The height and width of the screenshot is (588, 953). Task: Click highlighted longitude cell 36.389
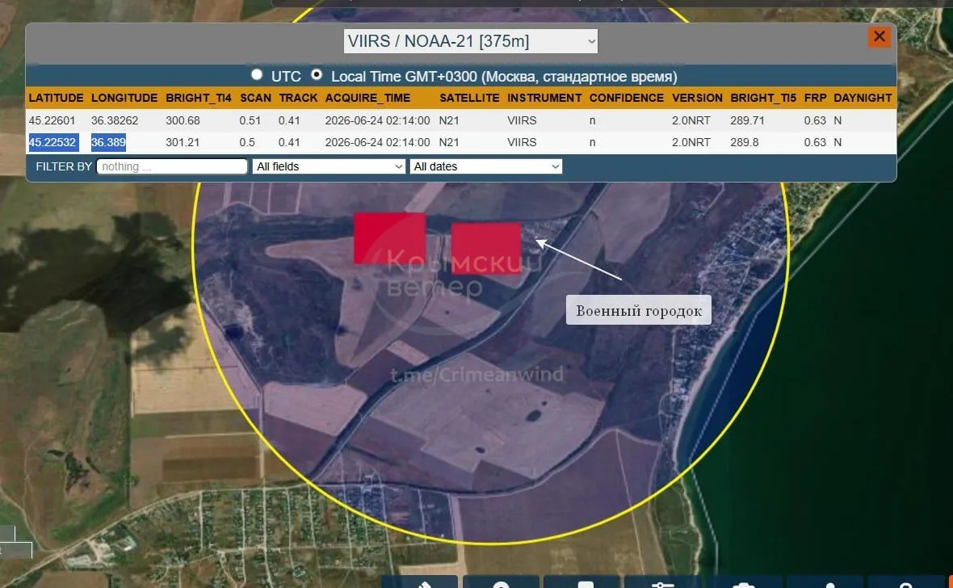pos(108,142)
